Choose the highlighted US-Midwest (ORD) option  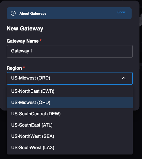70,103
